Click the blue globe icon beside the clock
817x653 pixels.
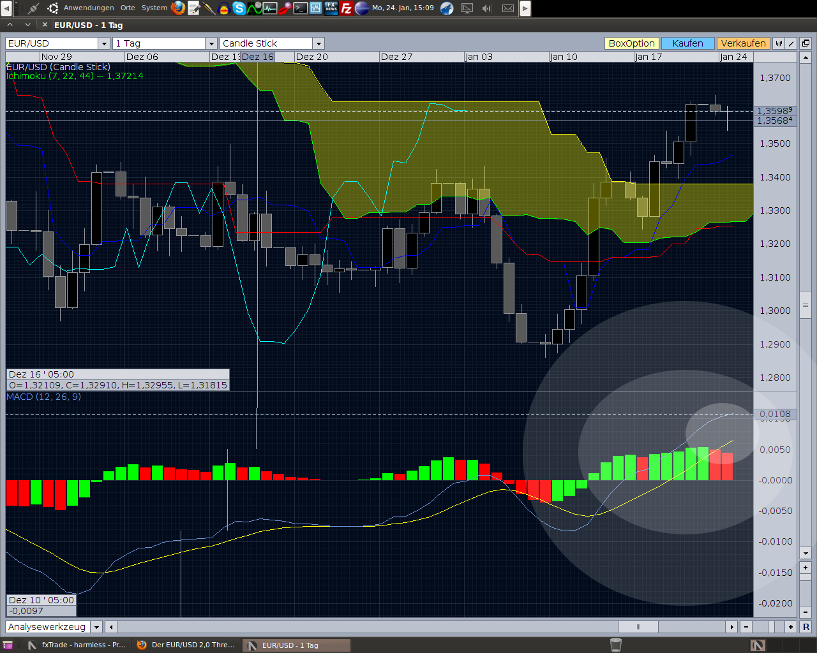click(447, 8)
